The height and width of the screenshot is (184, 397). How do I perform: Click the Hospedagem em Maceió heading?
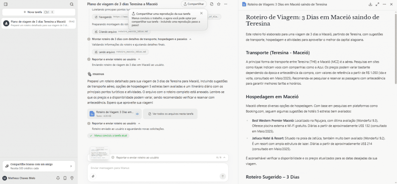272,97
